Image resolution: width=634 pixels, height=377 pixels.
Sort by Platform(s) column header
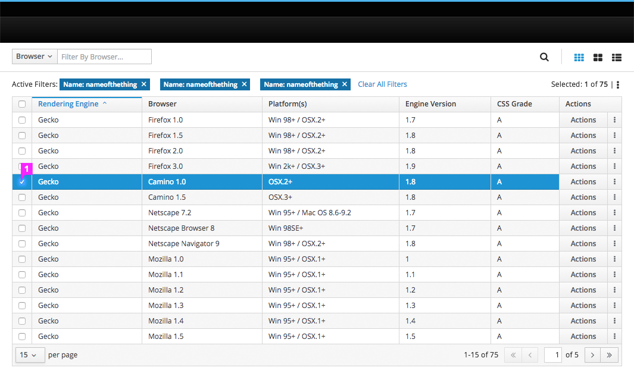[x=331, y=104]
